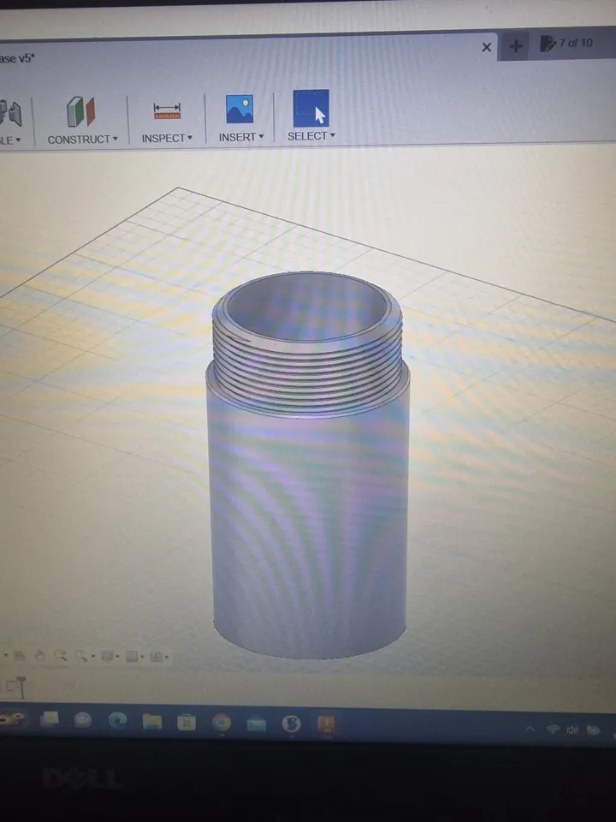The image size is (616, 822).
Task: Select the 'ase v5*' document tab
Action: (17, 58)
